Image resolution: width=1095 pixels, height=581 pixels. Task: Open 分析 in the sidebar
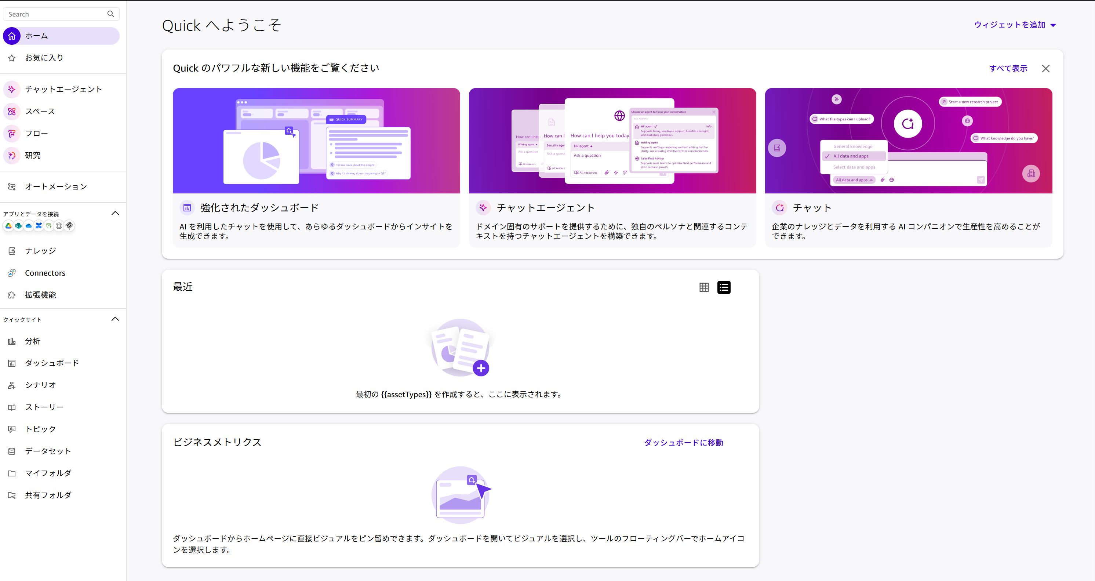[x=61, y=341]
